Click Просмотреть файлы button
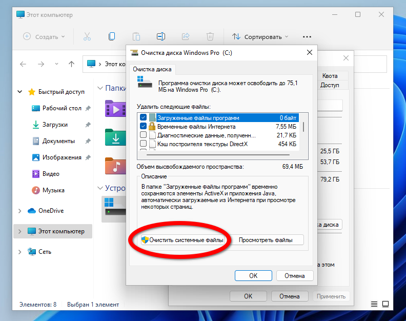Screen dimensions: 406x321 pyautogui.click(x=266, y=240)
